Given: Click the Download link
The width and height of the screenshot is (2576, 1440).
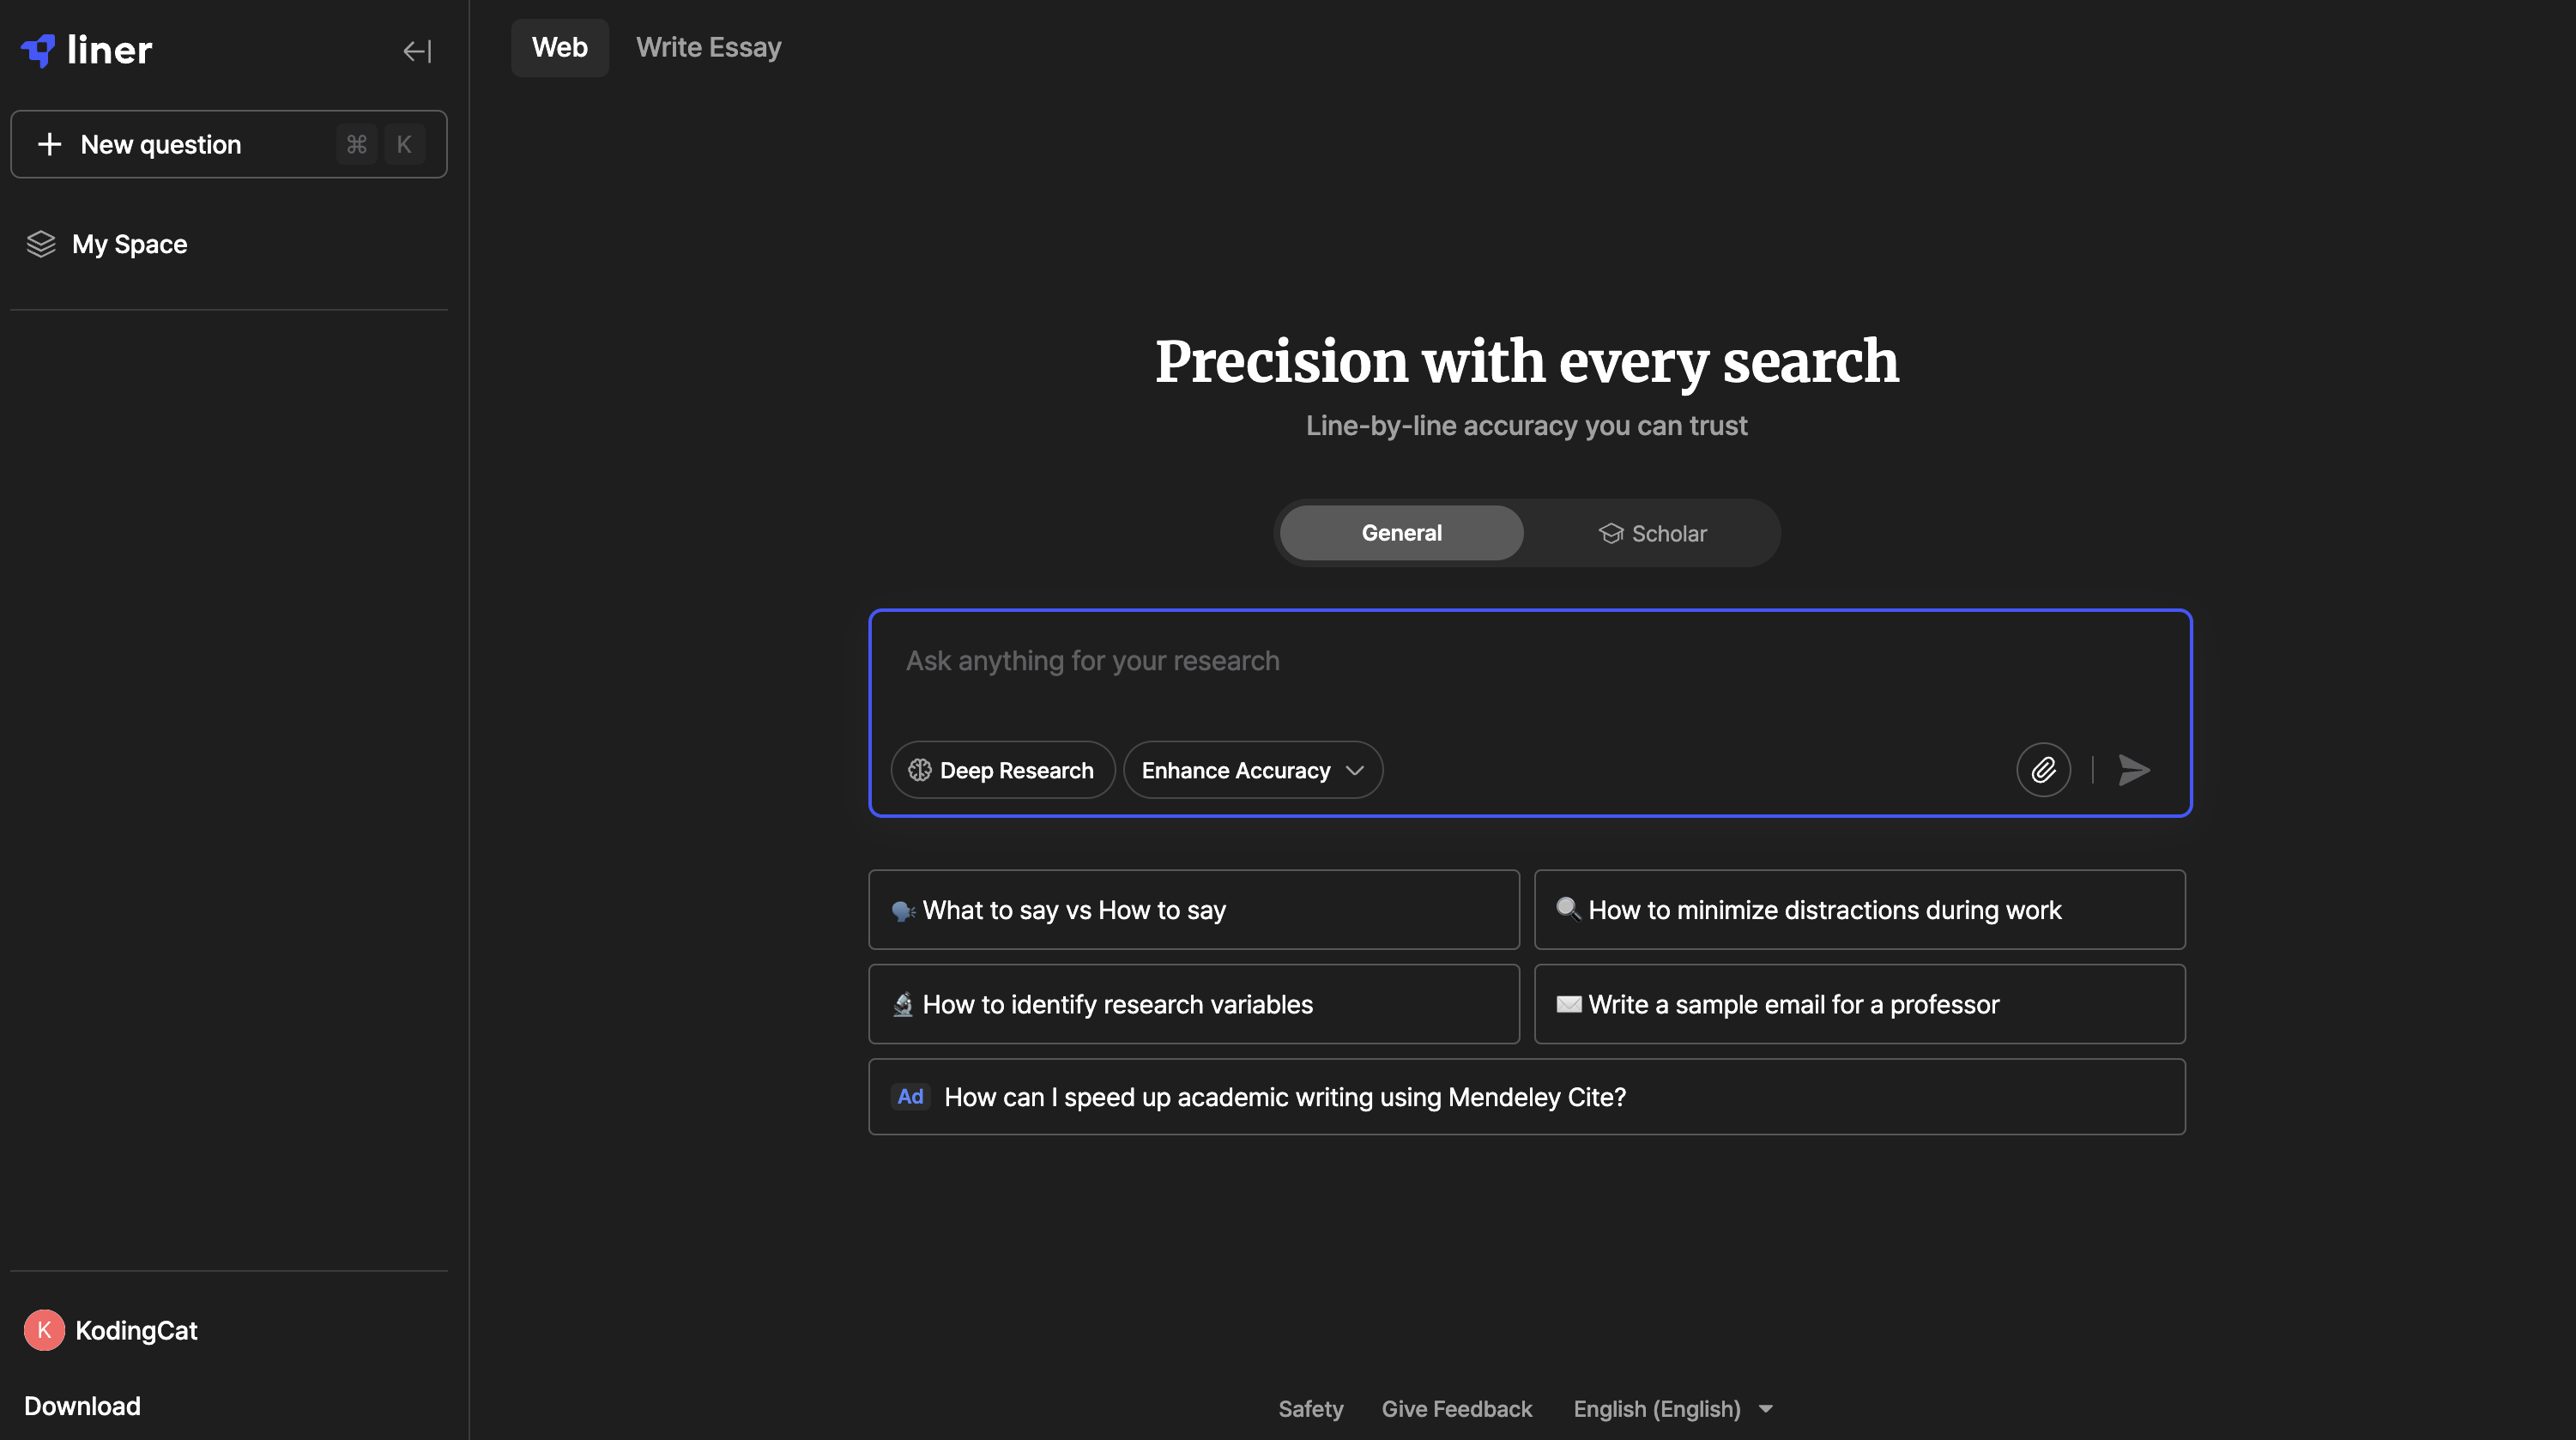Looking at the screenshot, I should click(82, 1405).
